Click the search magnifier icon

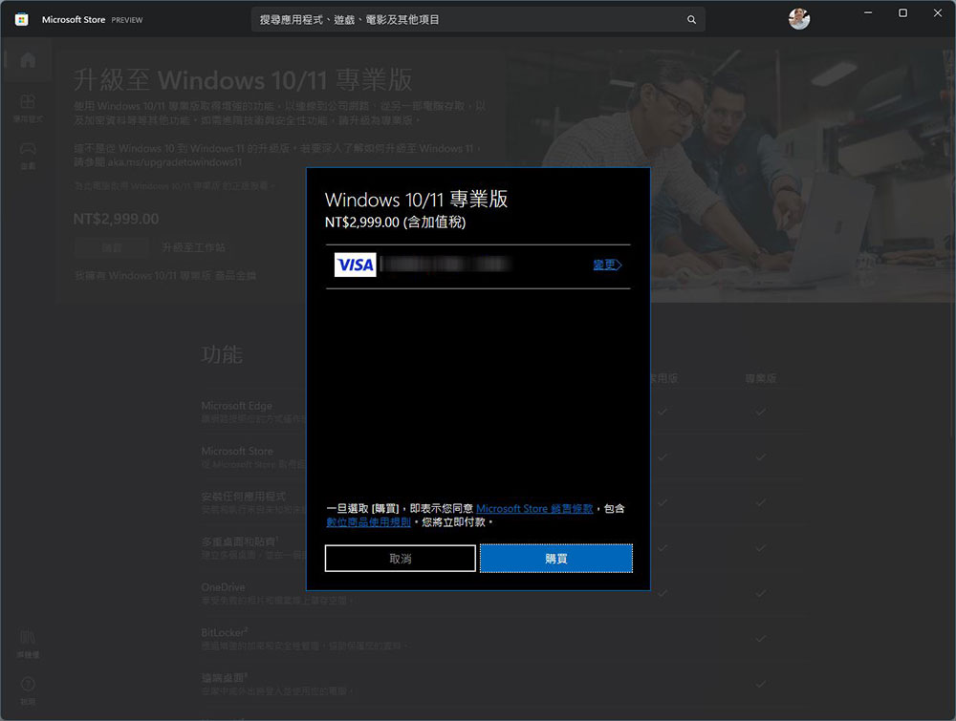(x=691, y=19)
